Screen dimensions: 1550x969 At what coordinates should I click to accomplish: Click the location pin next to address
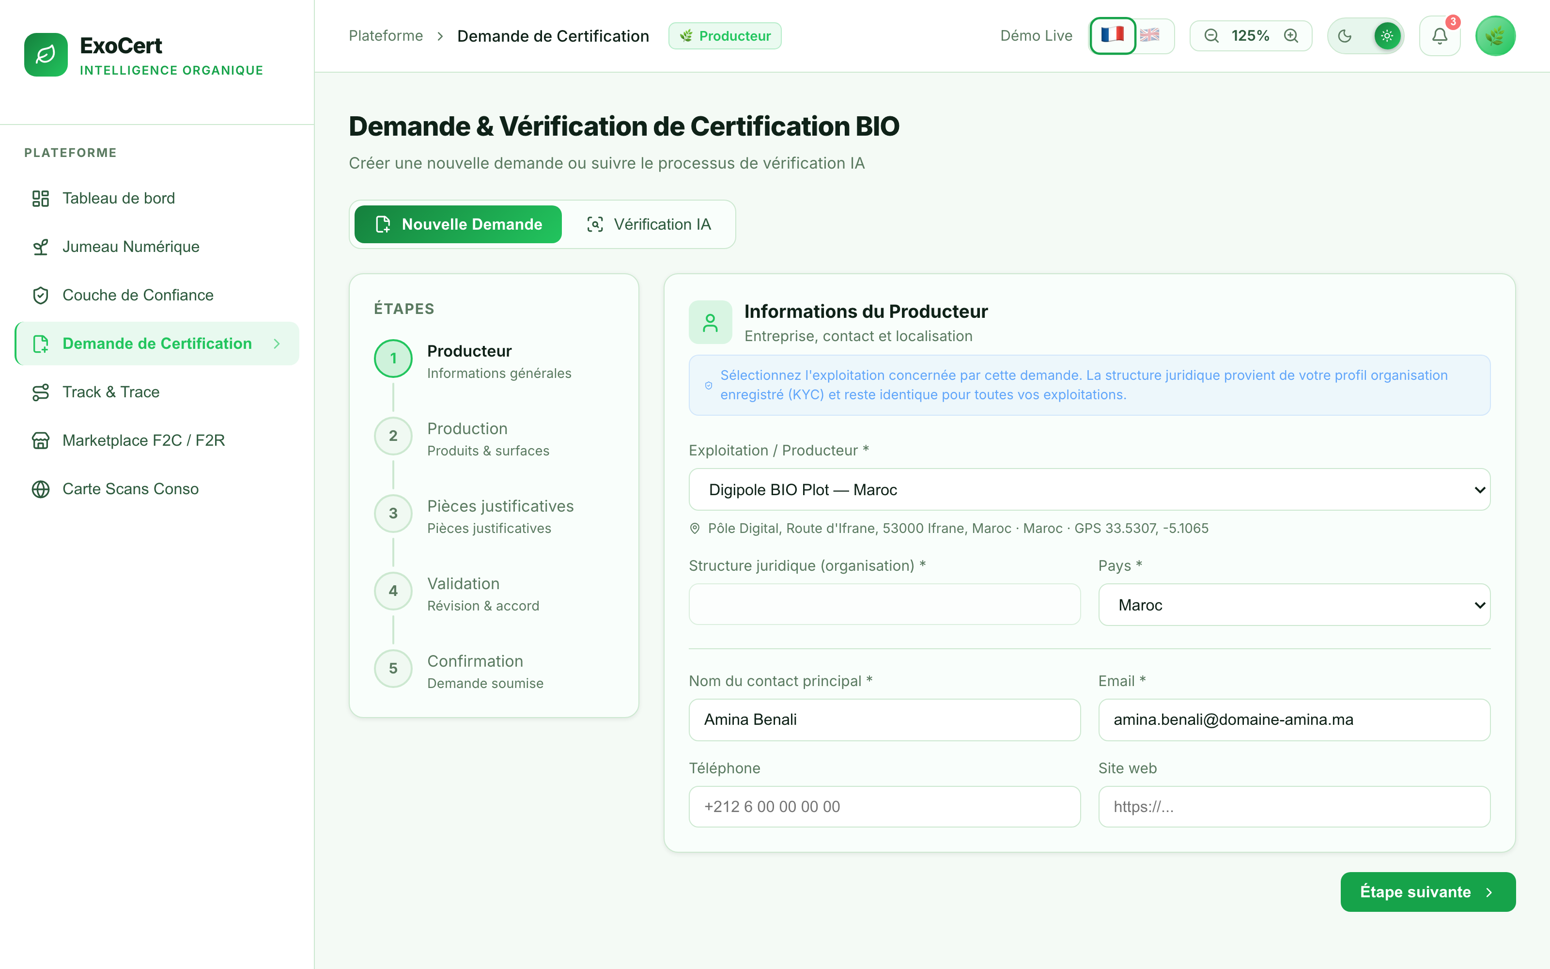tap(694, 529)
